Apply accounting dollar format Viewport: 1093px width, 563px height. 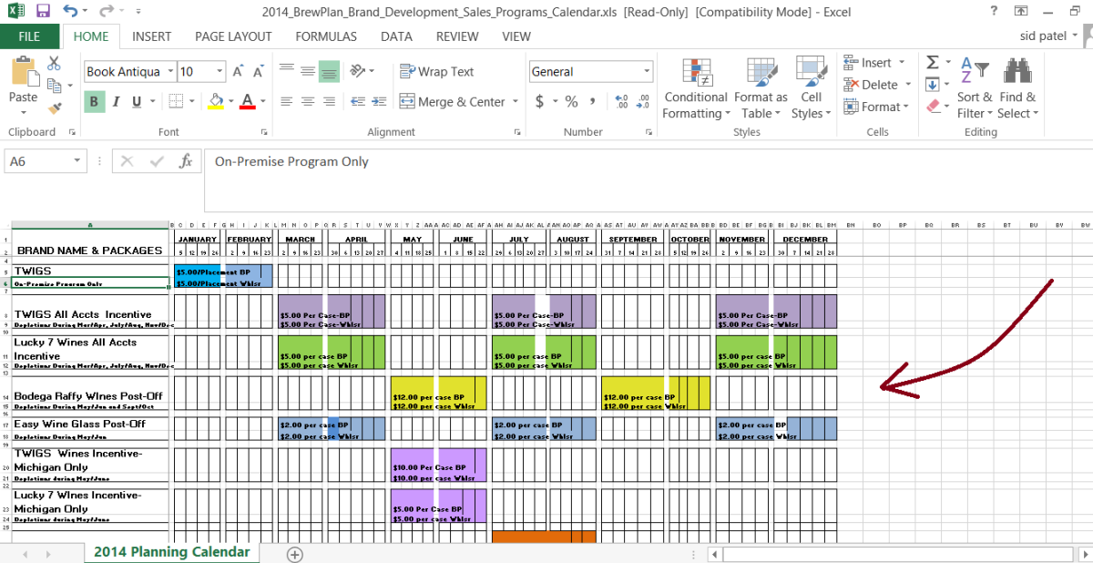click(539, 101)
